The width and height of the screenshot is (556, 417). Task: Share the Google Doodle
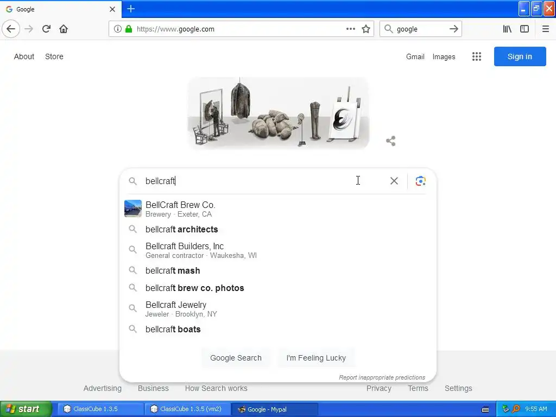pos(391,141)
